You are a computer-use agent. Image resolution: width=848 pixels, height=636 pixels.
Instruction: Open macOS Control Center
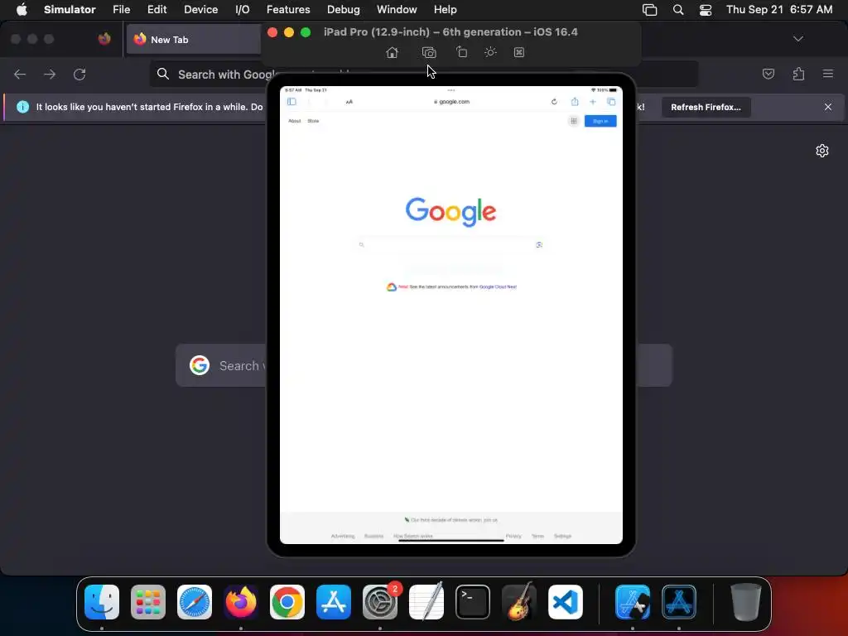(706, 10)
